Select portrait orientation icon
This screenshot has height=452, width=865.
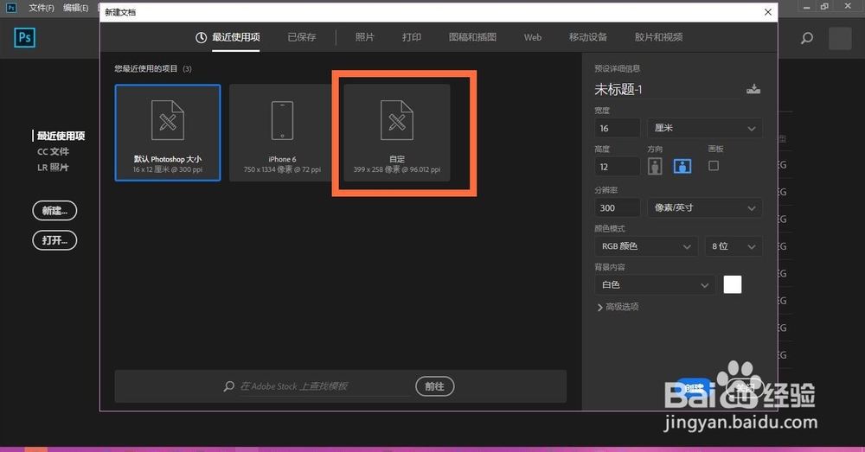[x=655, y=166]
